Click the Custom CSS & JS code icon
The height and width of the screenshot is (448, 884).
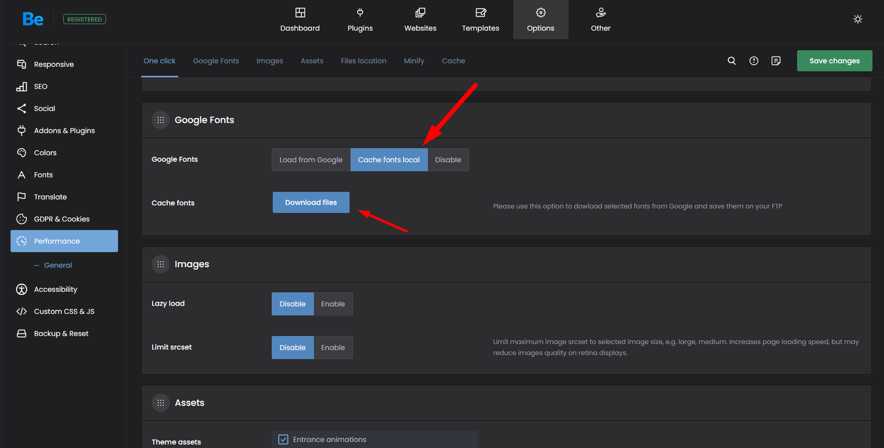22,311
